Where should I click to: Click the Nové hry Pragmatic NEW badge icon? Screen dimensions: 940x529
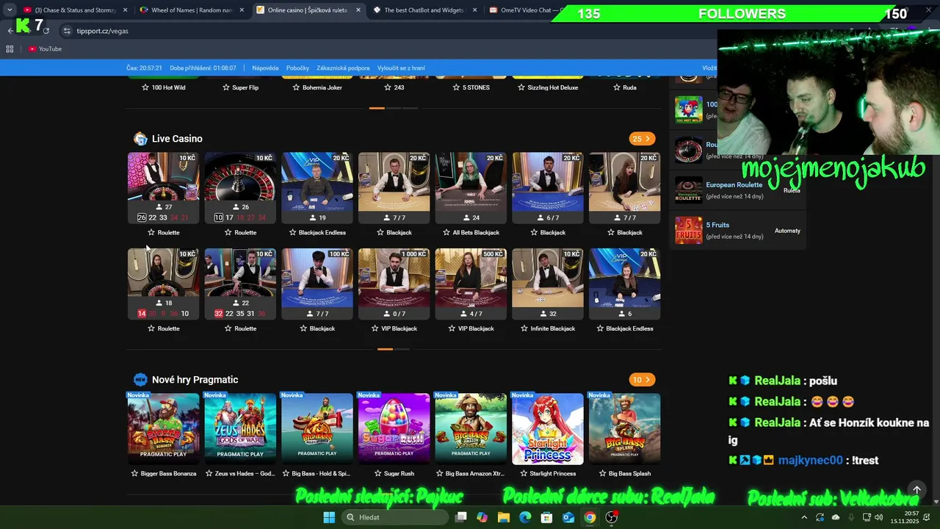[x=140, y=380]
